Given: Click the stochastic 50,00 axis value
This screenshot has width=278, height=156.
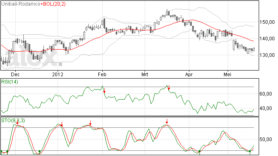Looking at the screenshot, I should pos(266,139).
